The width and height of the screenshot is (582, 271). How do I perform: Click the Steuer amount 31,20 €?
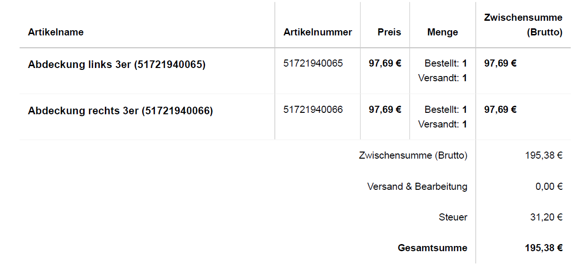pyautogui.click(x=546, y=217)
